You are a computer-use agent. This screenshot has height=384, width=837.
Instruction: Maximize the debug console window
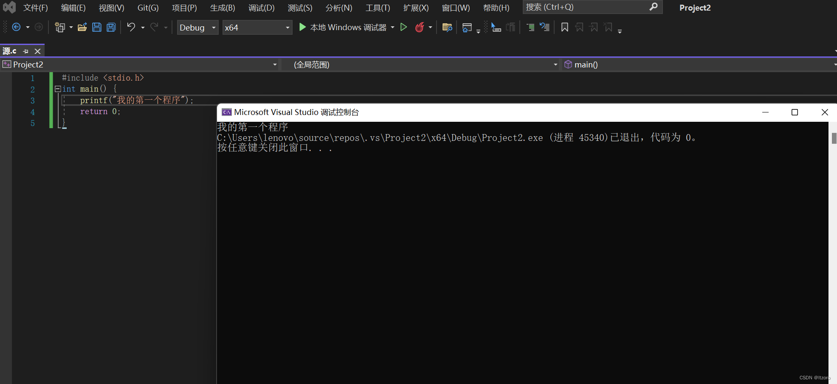(795, 112)
